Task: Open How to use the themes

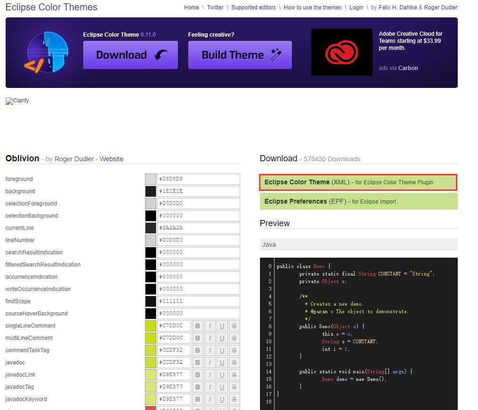Action: click(x=313, y=8)
